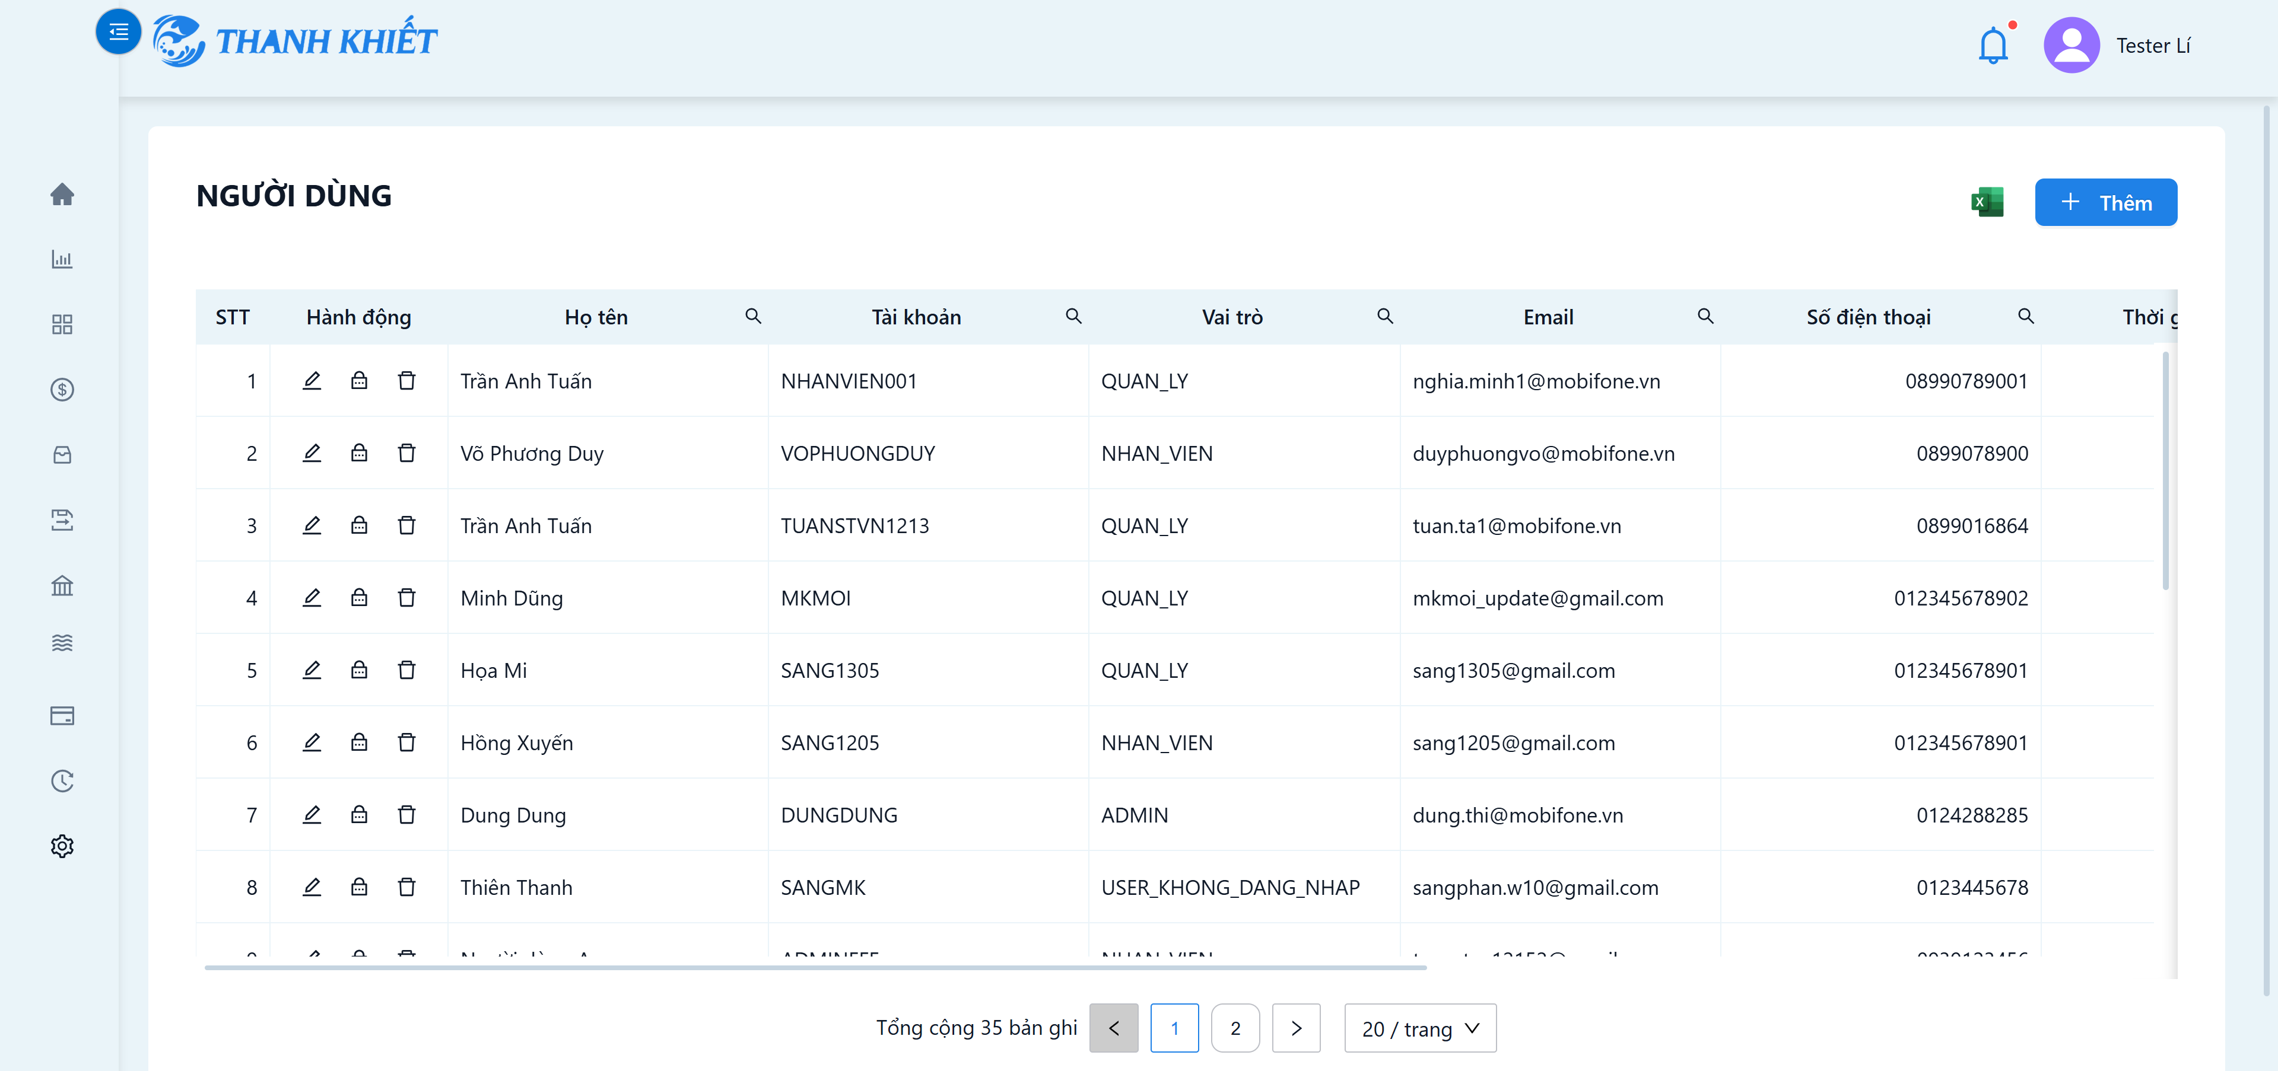
Task: Toggle lock for user Dung Dung
Action: [358, 815]
